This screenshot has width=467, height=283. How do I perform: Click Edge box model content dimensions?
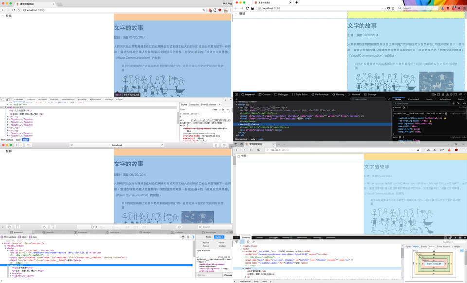tap(433, 264)
